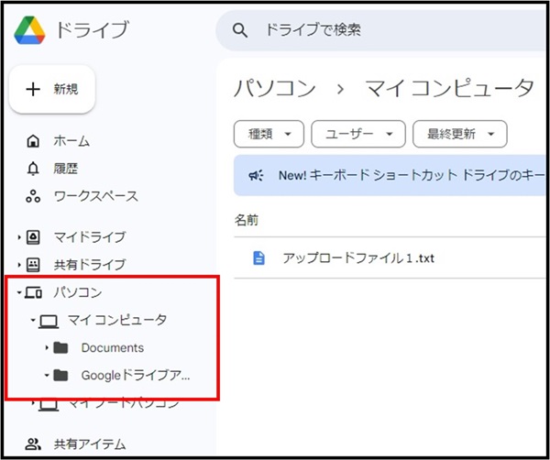Select マイ コンピュータ in the sidebar tree
The height and width of the screenshot is (460, 550).
117,320
